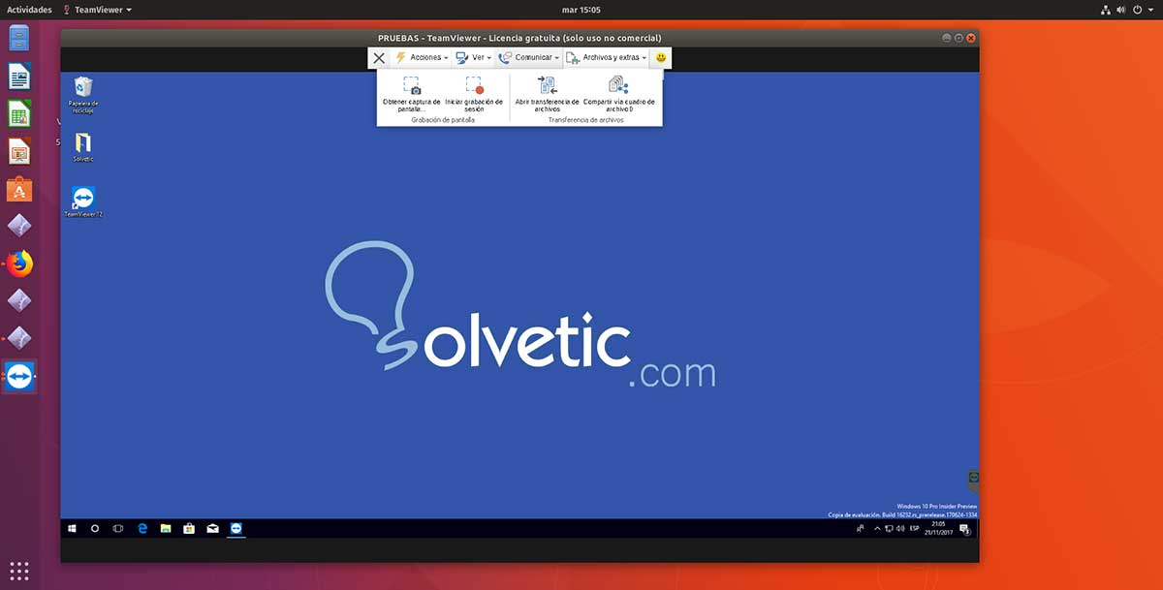Show Applications grid in Ubuntu dock
This screenshot has height=590, width=1163.
click(19, 570)
